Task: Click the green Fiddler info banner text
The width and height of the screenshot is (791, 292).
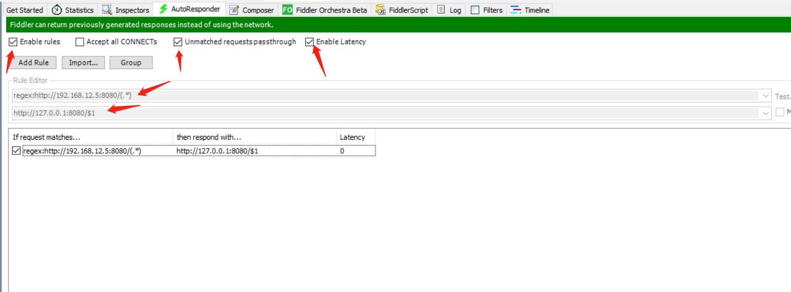Action: click(141, 25)
